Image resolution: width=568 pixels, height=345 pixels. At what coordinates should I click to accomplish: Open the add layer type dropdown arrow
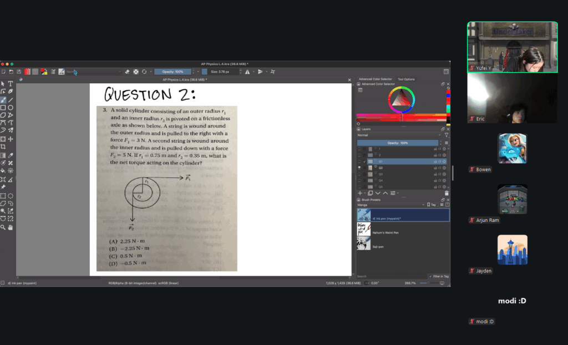[366, 193]
